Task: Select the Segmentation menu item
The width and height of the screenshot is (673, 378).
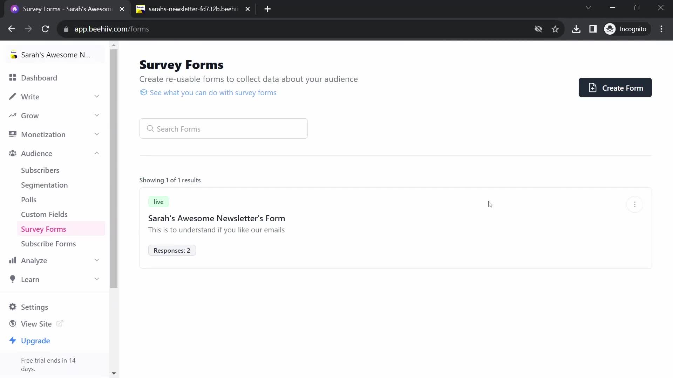Action: 45,184
